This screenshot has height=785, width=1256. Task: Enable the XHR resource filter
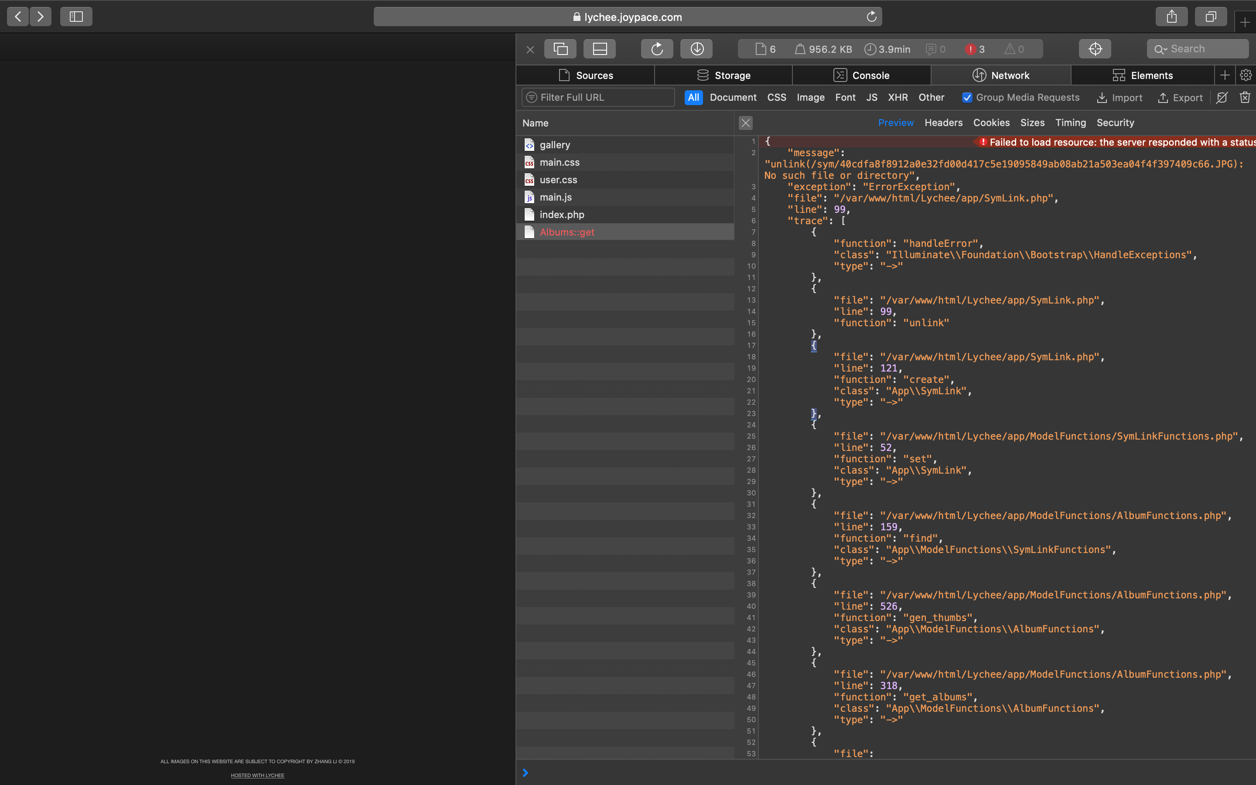(898, 97)
